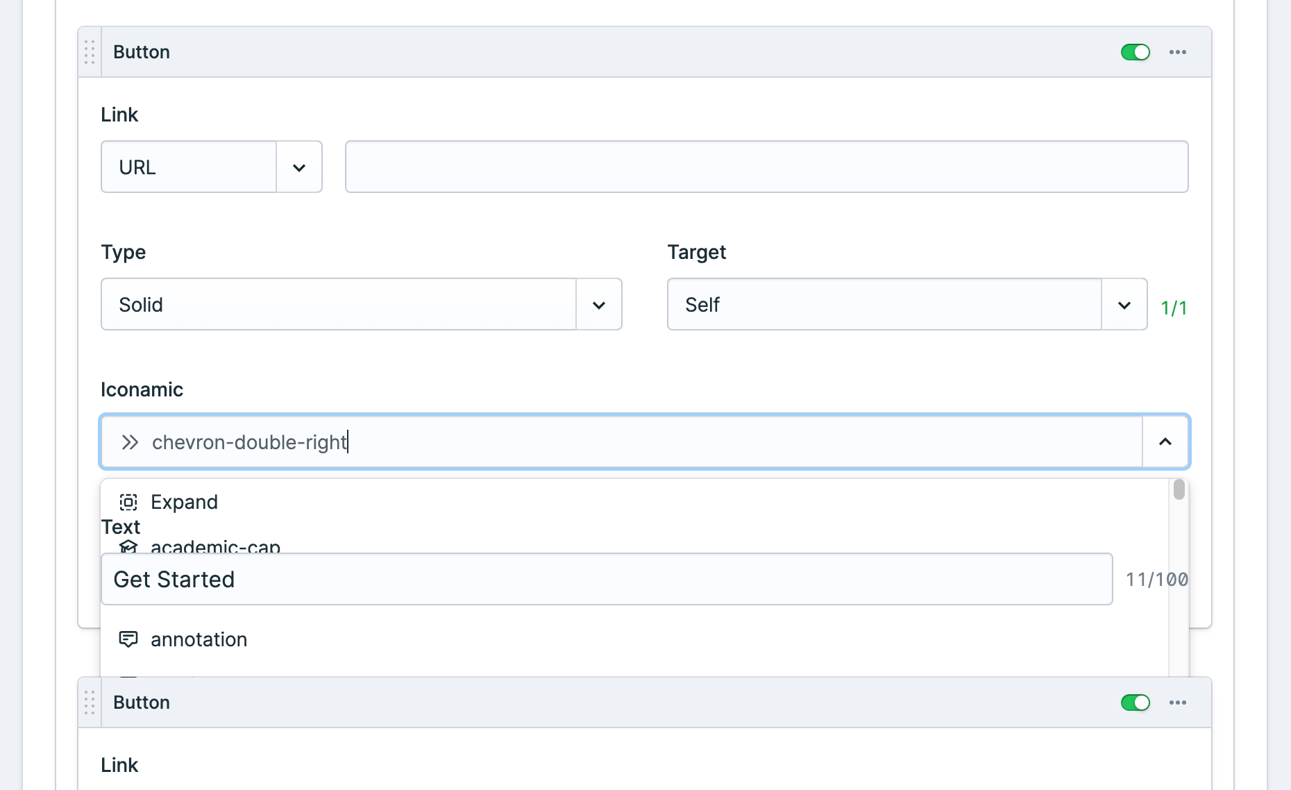Open the ellipsis options for the second Button
Viewport: 1291px width, 790px height.
(x=1177, y=703)
